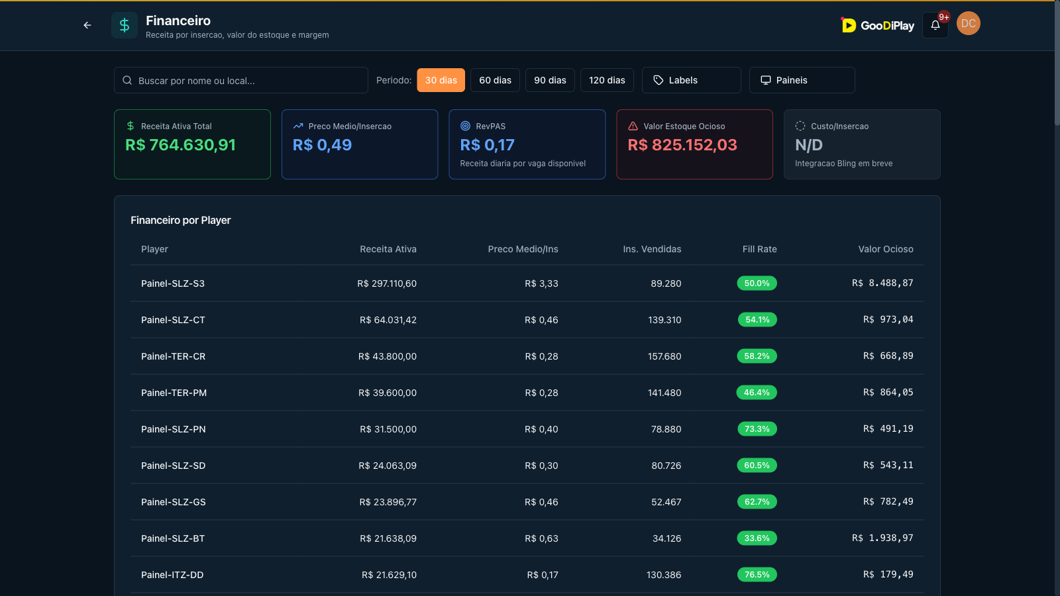Image resolution: width=1060 pixels, height=596 pixels.
Task: Open the Labels filter dropdown
Action: 692,80
